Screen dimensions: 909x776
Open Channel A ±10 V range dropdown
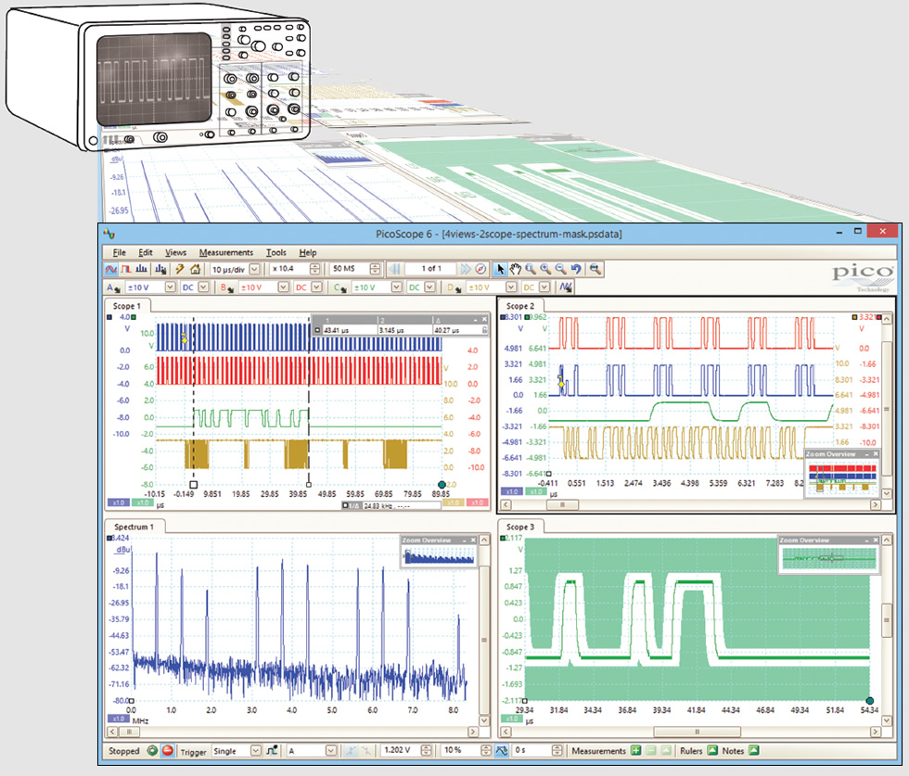[170, 286]
